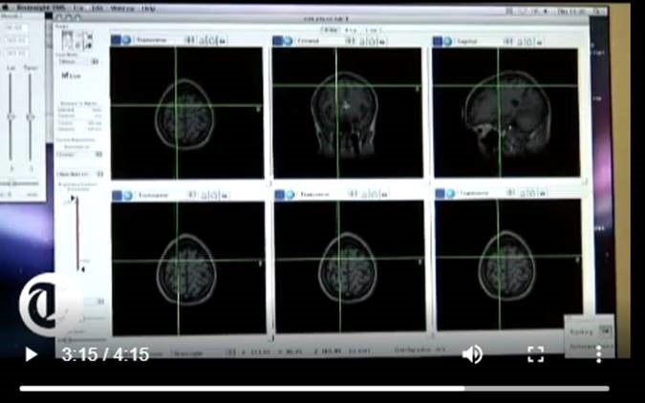
Task: Click the globe icon of the Coronal view
Action: pos(288,41)
